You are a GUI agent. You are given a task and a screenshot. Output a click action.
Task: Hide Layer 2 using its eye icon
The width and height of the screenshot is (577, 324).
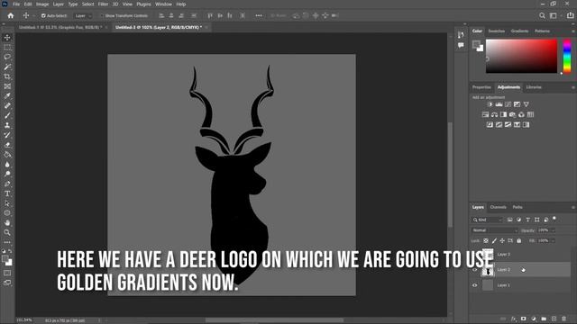click(475, 270)
